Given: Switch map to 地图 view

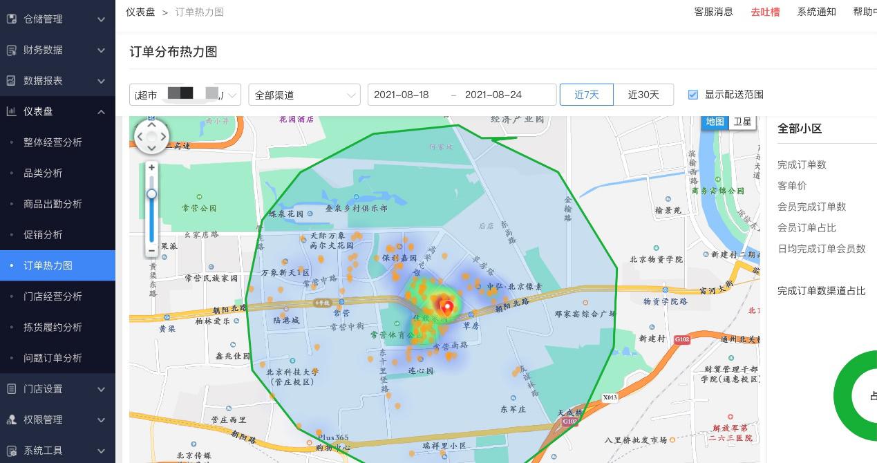Looking at the screenshot, I should click(x=715, y=122).
